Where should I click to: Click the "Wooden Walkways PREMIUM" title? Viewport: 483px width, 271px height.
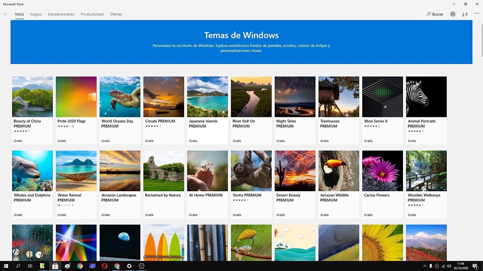point(424,198)
